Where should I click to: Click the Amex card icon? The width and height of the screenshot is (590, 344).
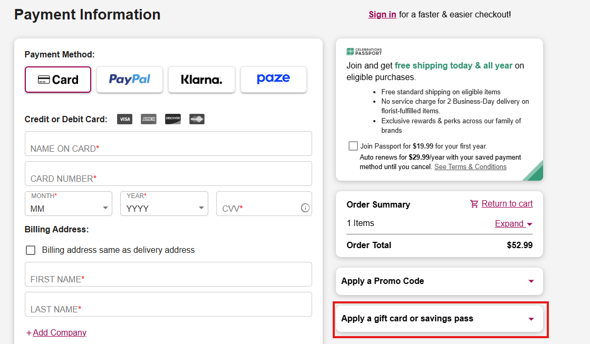149,119
